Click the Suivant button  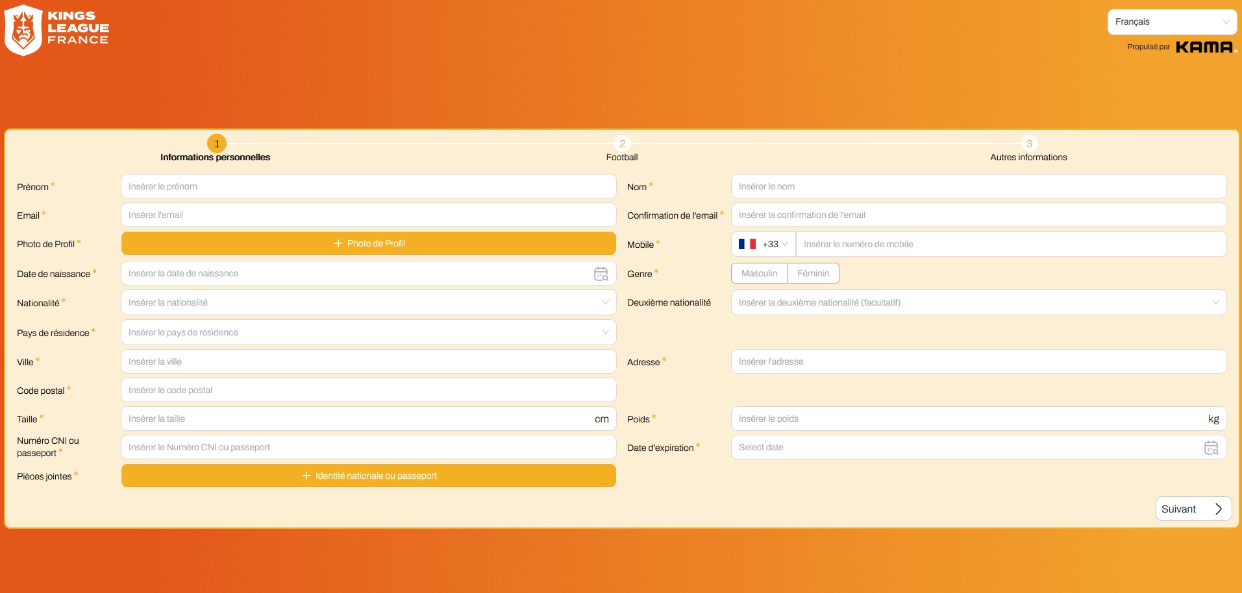coord(1193,509)
